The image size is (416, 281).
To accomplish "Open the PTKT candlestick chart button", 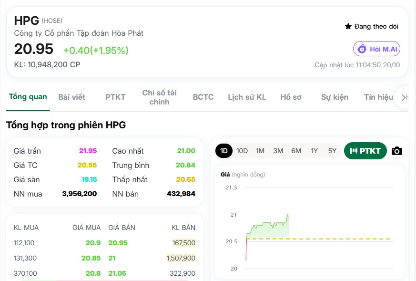I will click(365, 151).
